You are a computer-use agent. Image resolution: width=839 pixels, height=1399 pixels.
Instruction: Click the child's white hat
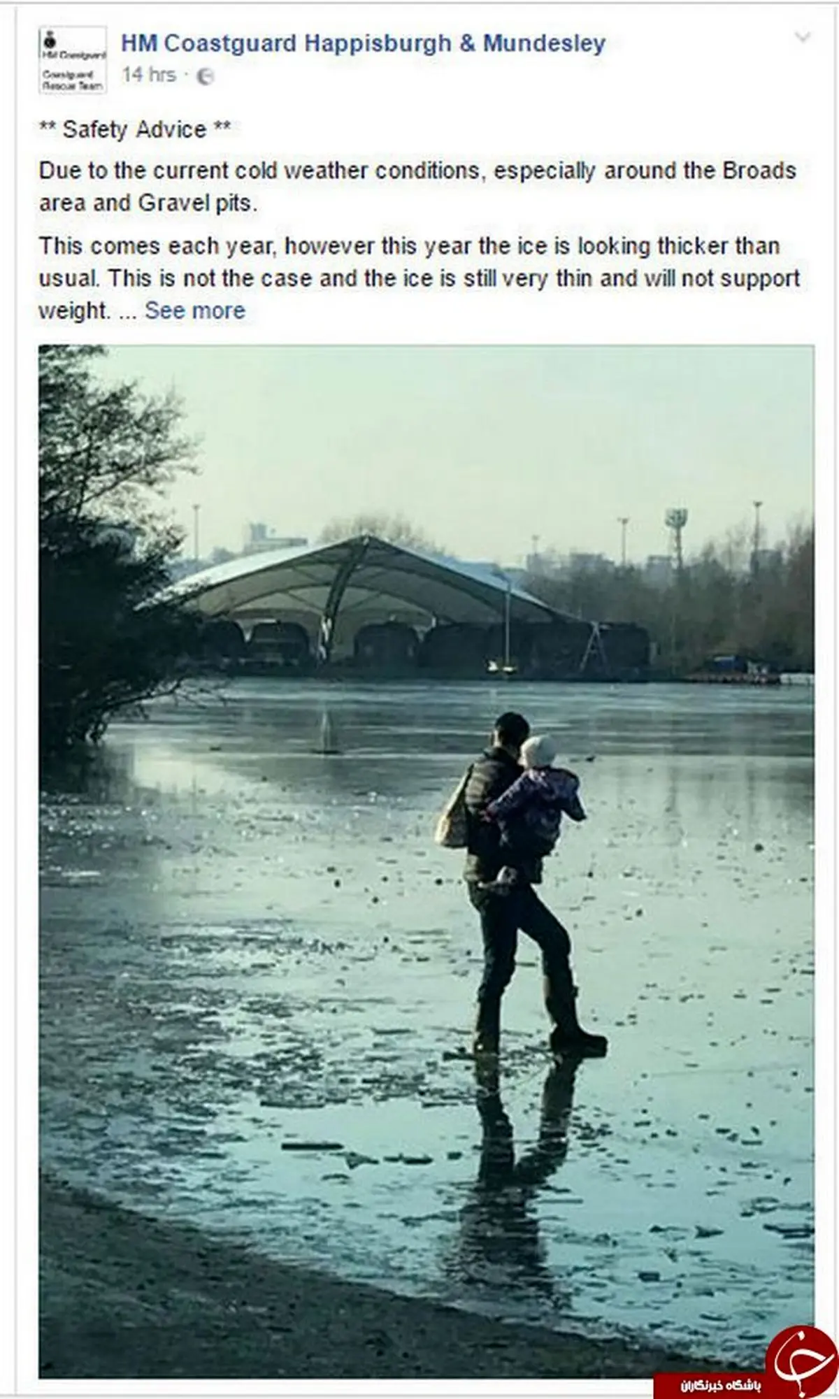coord(539,750)
